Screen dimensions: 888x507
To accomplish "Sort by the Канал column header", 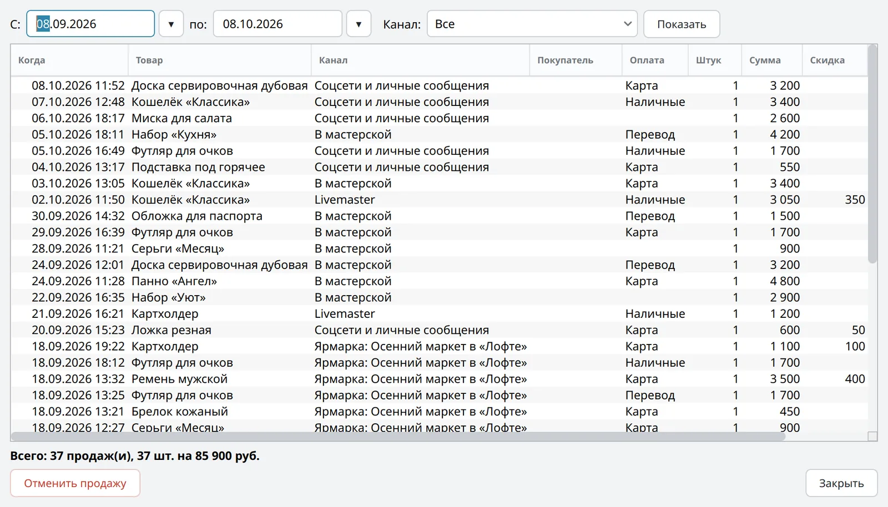I will click(x=420, y=60).
